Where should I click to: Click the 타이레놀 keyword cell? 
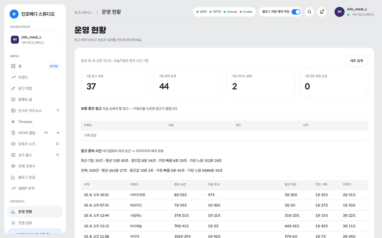(136, 226)
